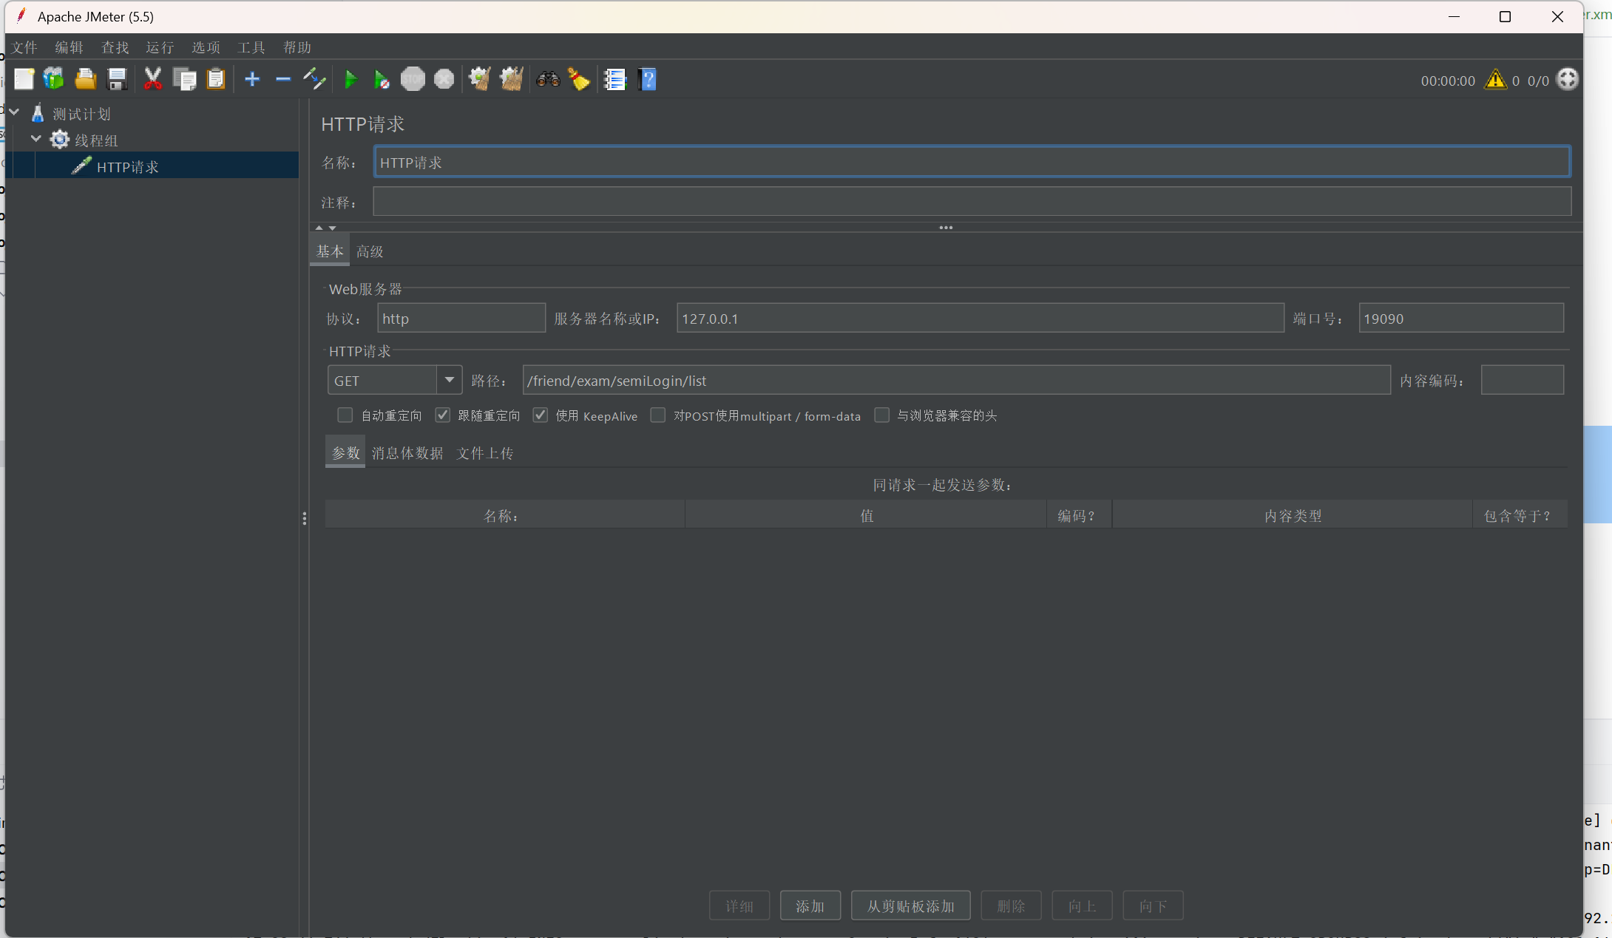Switch to the 高级 tab

click(x=370, y=251)
